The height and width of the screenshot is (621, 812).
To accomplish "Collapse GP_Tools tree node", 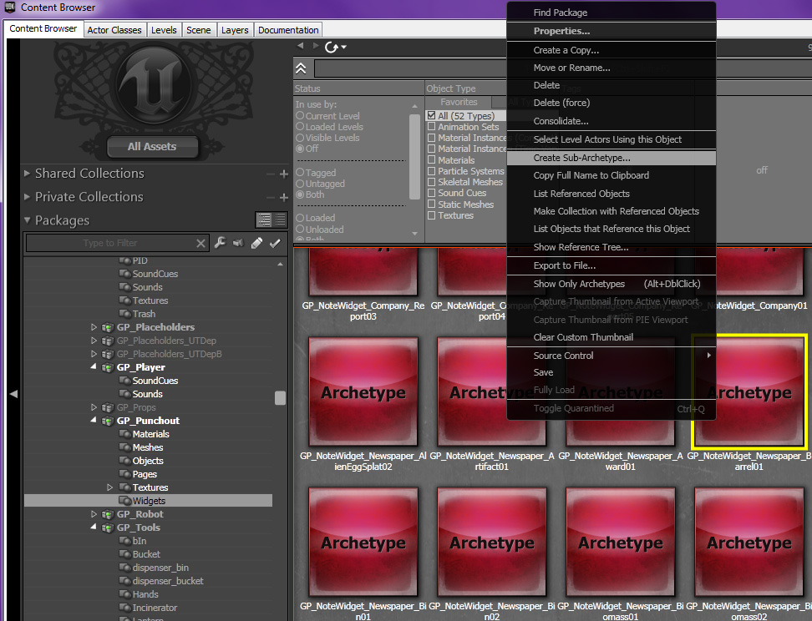I will point(94,528).
